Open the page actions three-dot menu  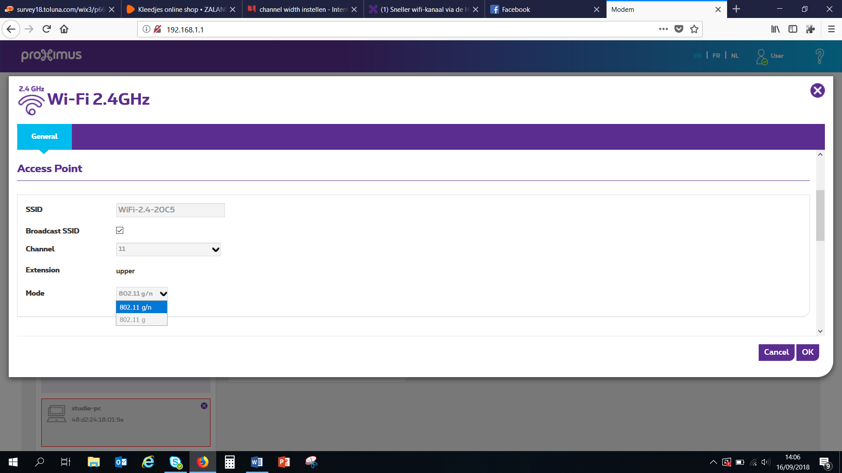click(x=663, y=29)
